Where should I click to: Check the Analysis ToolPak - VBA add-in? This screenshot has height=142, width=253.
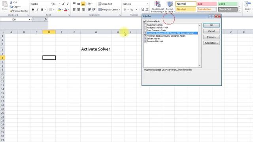click(145, 28)
